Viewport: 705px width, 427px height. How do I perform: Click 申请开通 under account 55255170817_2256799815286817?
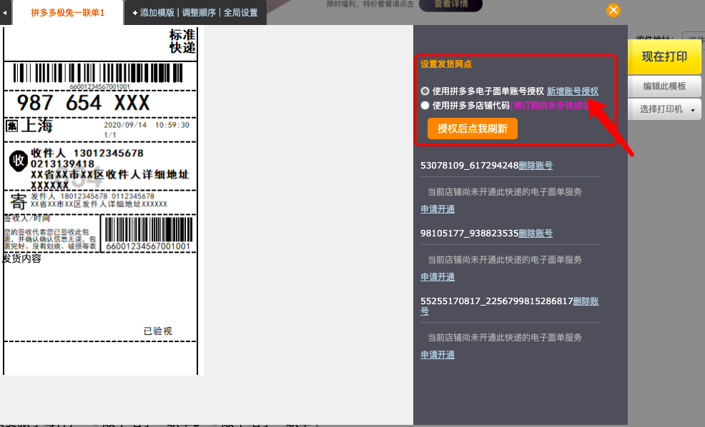[438, 355]
